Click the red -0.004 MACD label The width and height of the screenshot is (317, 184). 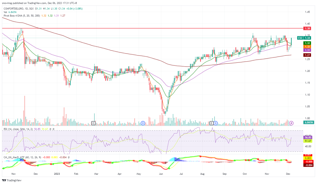(309, 165)
